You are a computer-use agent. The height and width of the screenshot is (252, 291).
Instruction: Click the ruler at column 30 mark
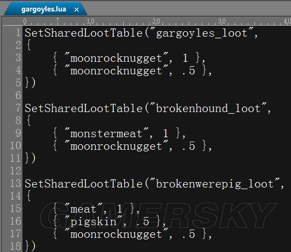pyautogui.click(x=222, y=21)
